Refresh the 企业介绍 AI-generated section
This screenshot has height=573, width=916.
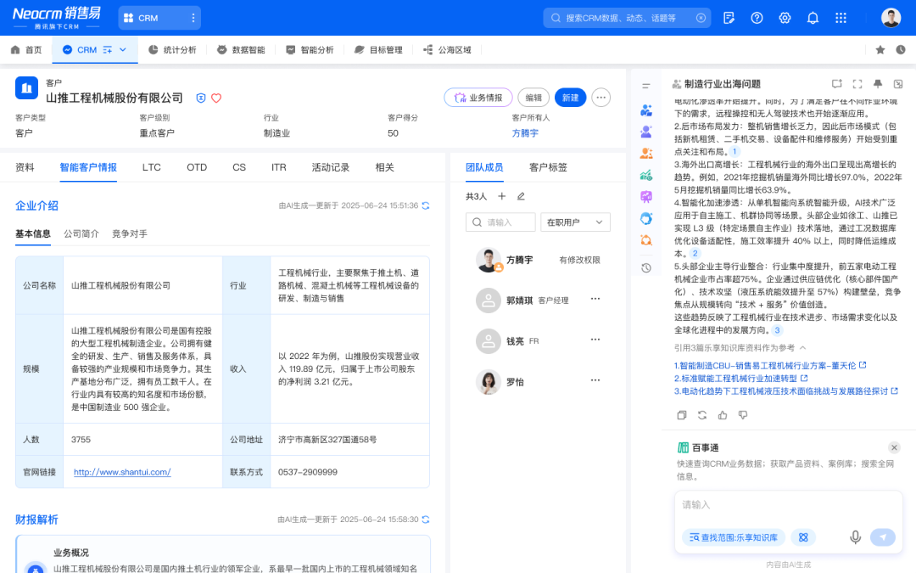click(x=426, y=205)
